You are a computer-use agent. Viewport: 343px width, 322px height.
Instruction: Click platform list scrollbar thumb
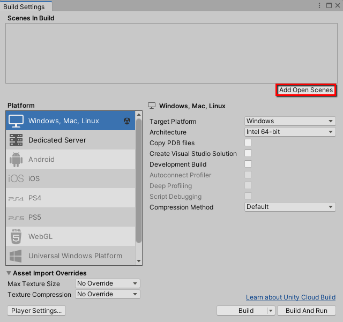point(139,181)
